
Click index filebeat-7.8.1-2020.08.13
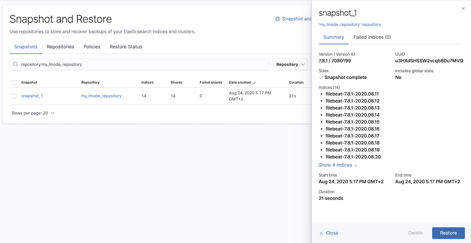[x=353, y=108]
